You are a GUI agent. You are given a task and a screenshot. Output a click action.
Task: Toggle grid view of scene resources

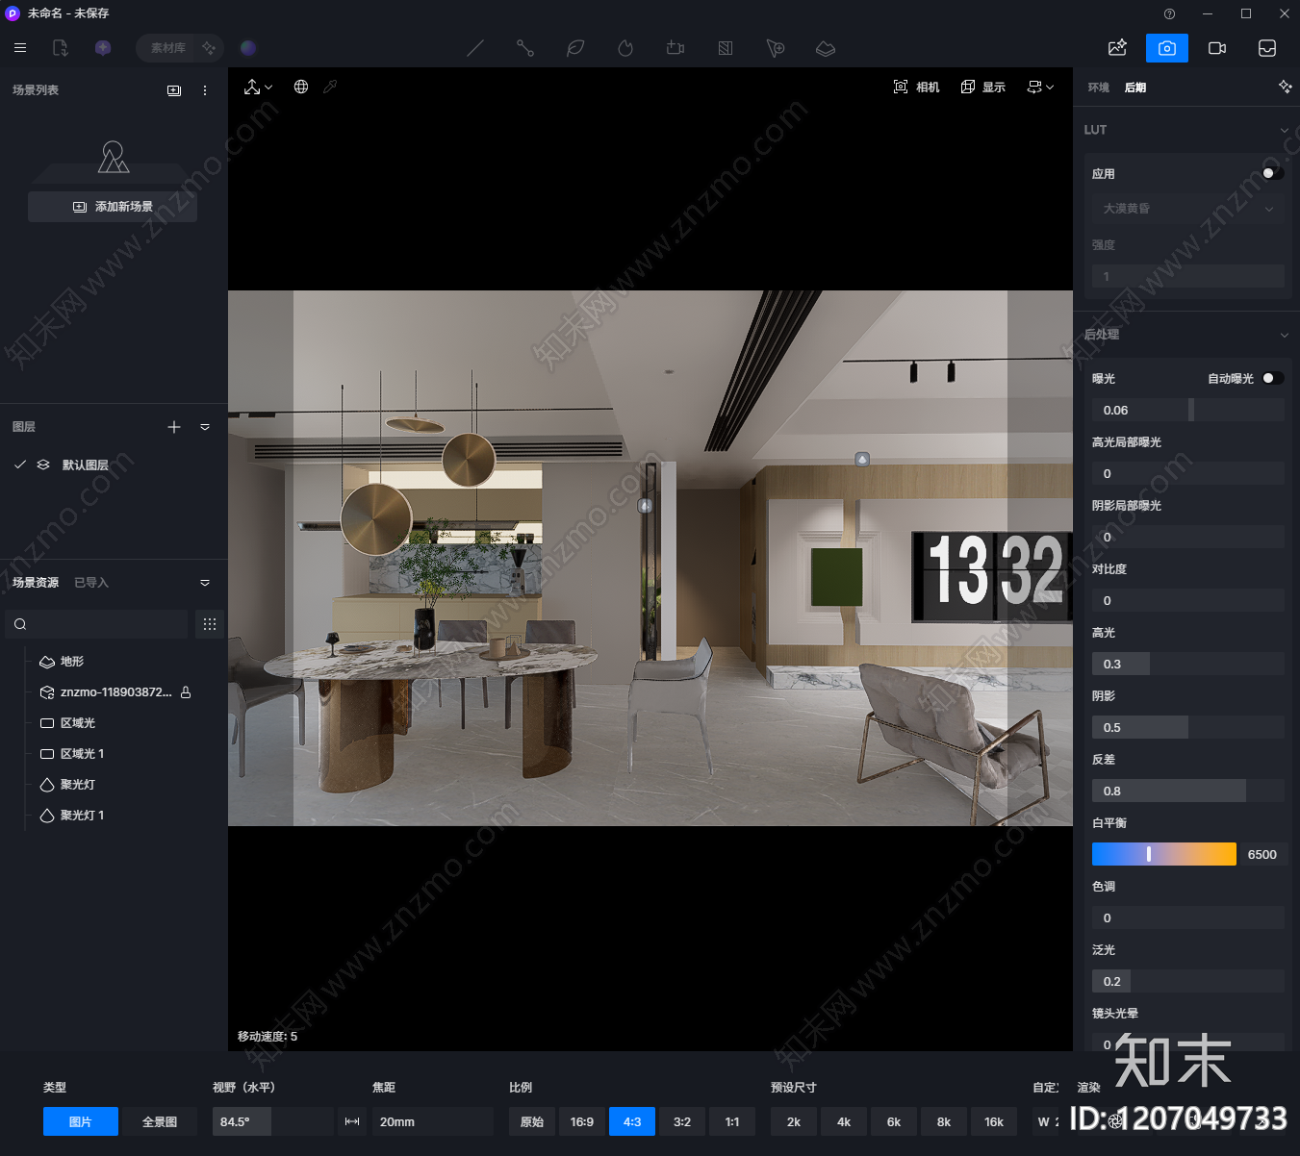tap(210, 624)
